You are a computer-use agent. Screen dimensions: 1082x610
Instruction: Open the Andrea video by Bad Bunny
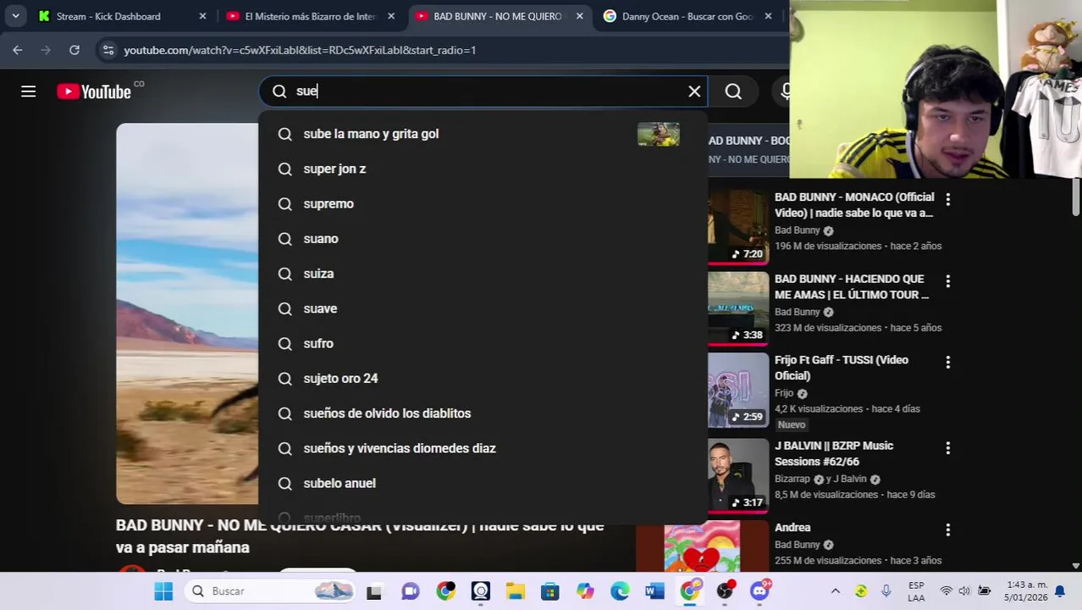(792, 527)
